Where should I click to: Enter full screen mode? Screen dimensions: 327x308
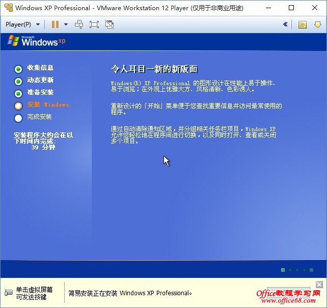click(x=94, y=24)
